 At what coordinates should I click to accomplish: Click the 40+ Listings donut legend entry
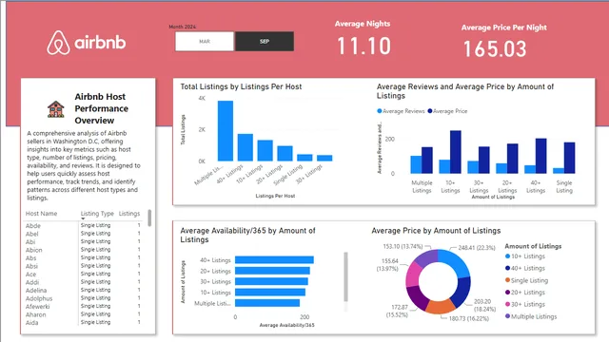pyautogui.click(x=525, y=268)
